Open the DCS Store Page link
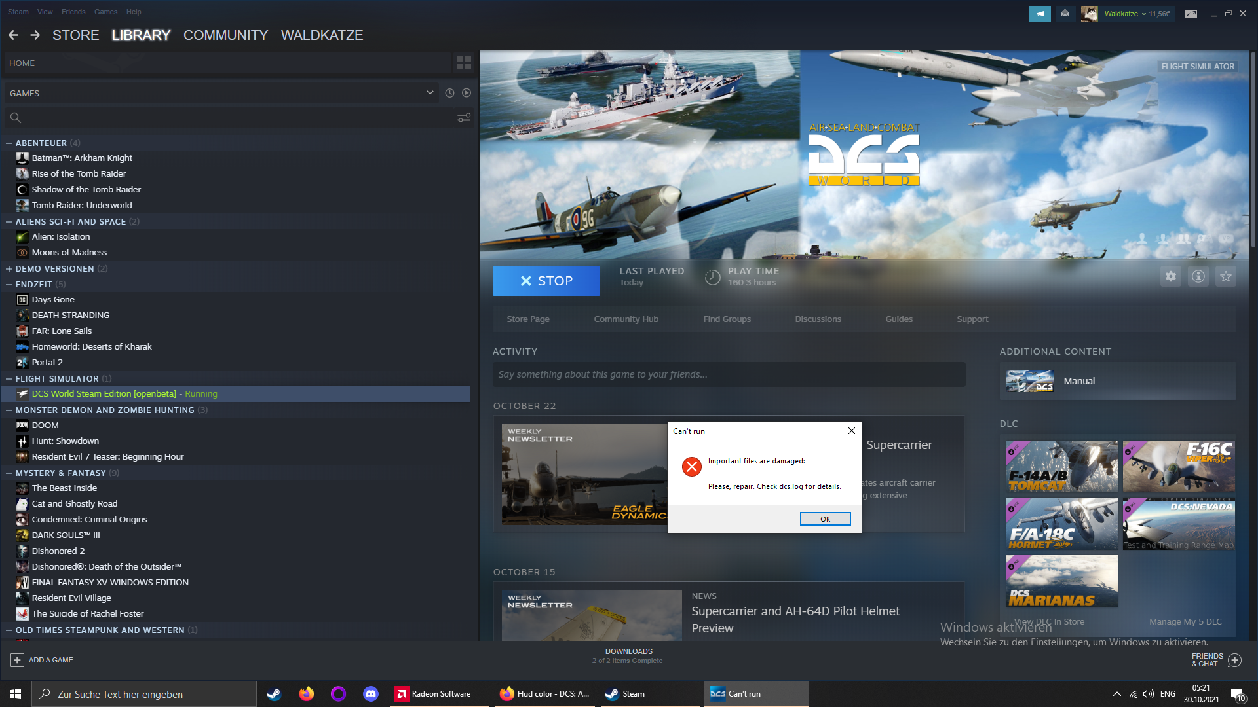Screen dimensions: 1258x707 528,319
